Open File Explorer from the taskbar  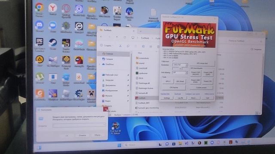[x=180, y=144]
